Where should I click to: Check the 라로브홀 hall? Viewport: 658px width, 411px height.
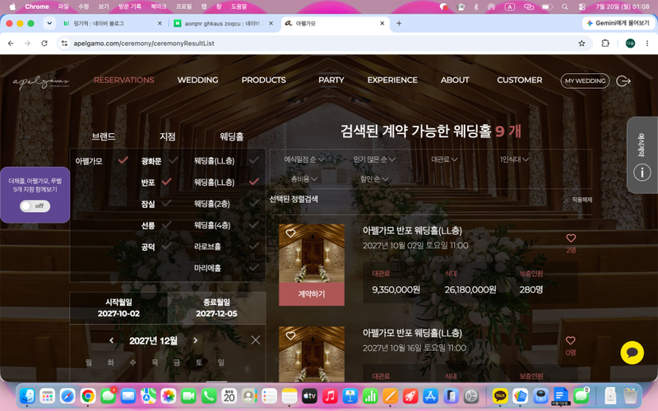[254, 246]
